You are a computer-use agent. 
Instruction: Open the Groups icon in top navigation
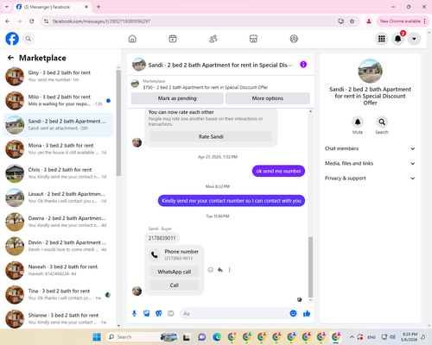294,39
